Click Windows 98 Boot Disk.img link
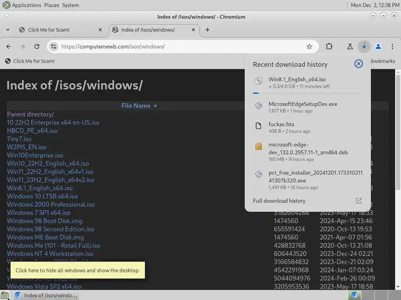Screen dimensions: 401x300 pos(45,221)
